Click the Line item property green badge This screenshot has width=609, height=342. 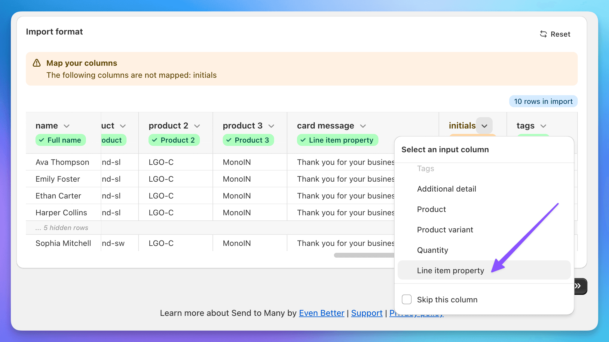(x=337, y=140)
